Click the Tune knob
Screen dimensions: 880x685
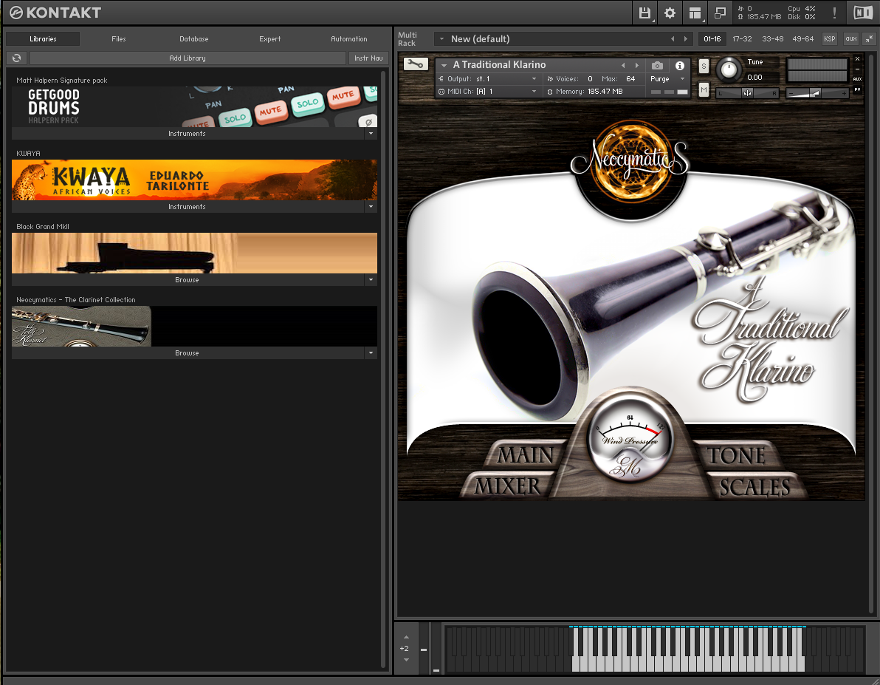[x=729, y=69]
